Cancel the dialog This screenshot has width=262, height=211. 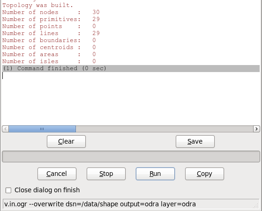click(57, 174)
